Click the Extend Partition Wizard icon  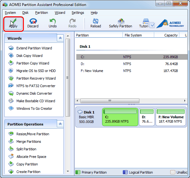point(11,48)
